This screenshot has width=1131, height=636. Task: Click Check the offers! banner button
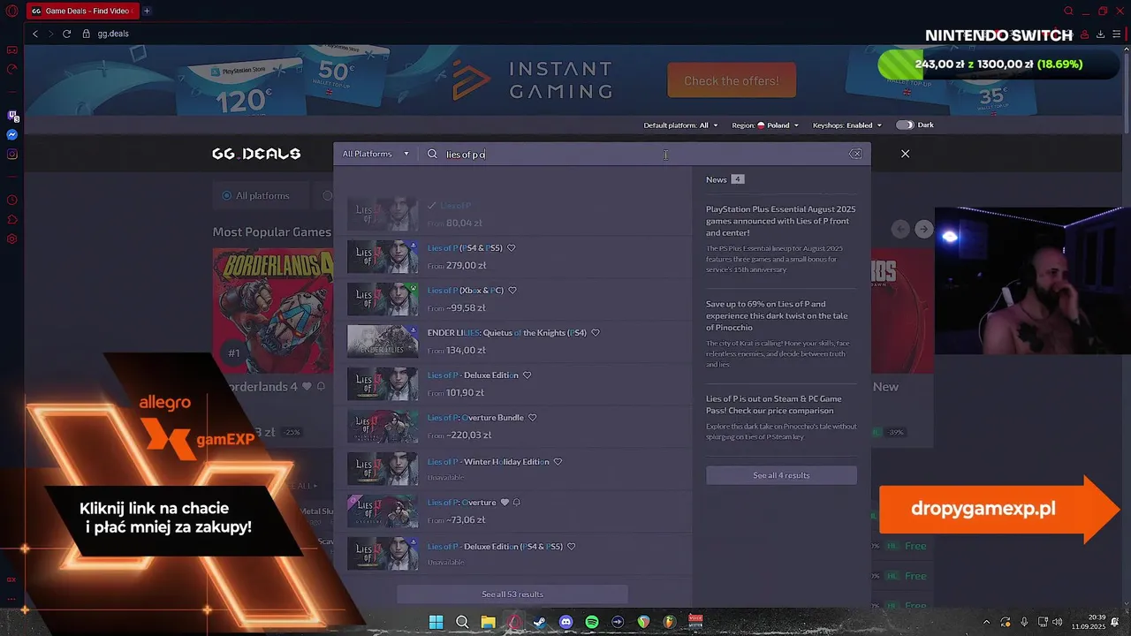click(732, 80)
